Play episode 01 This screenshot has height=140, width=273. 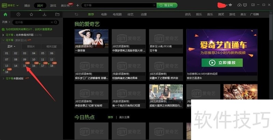coord(6,53)
